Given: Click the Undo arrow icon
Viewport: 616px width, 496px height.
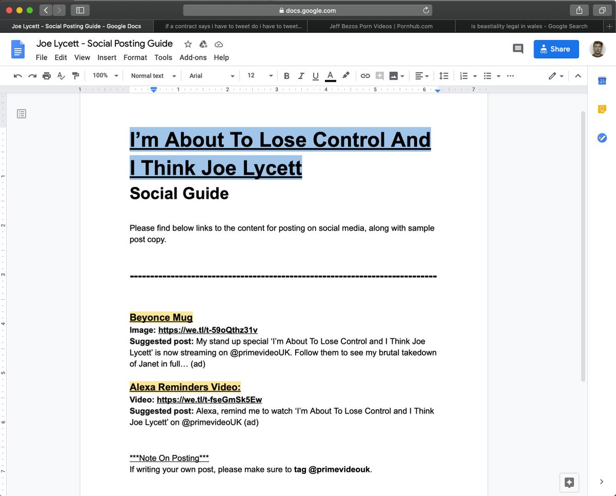Looking at the screenshot, I should click(18, 76).
